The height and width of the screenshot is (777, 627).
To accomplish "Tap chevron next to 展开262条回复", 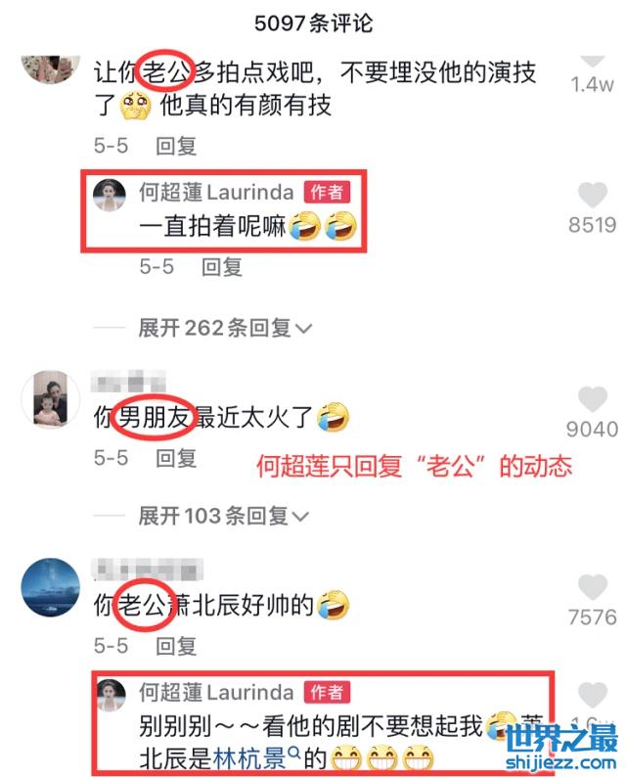I will coord(303,329).
